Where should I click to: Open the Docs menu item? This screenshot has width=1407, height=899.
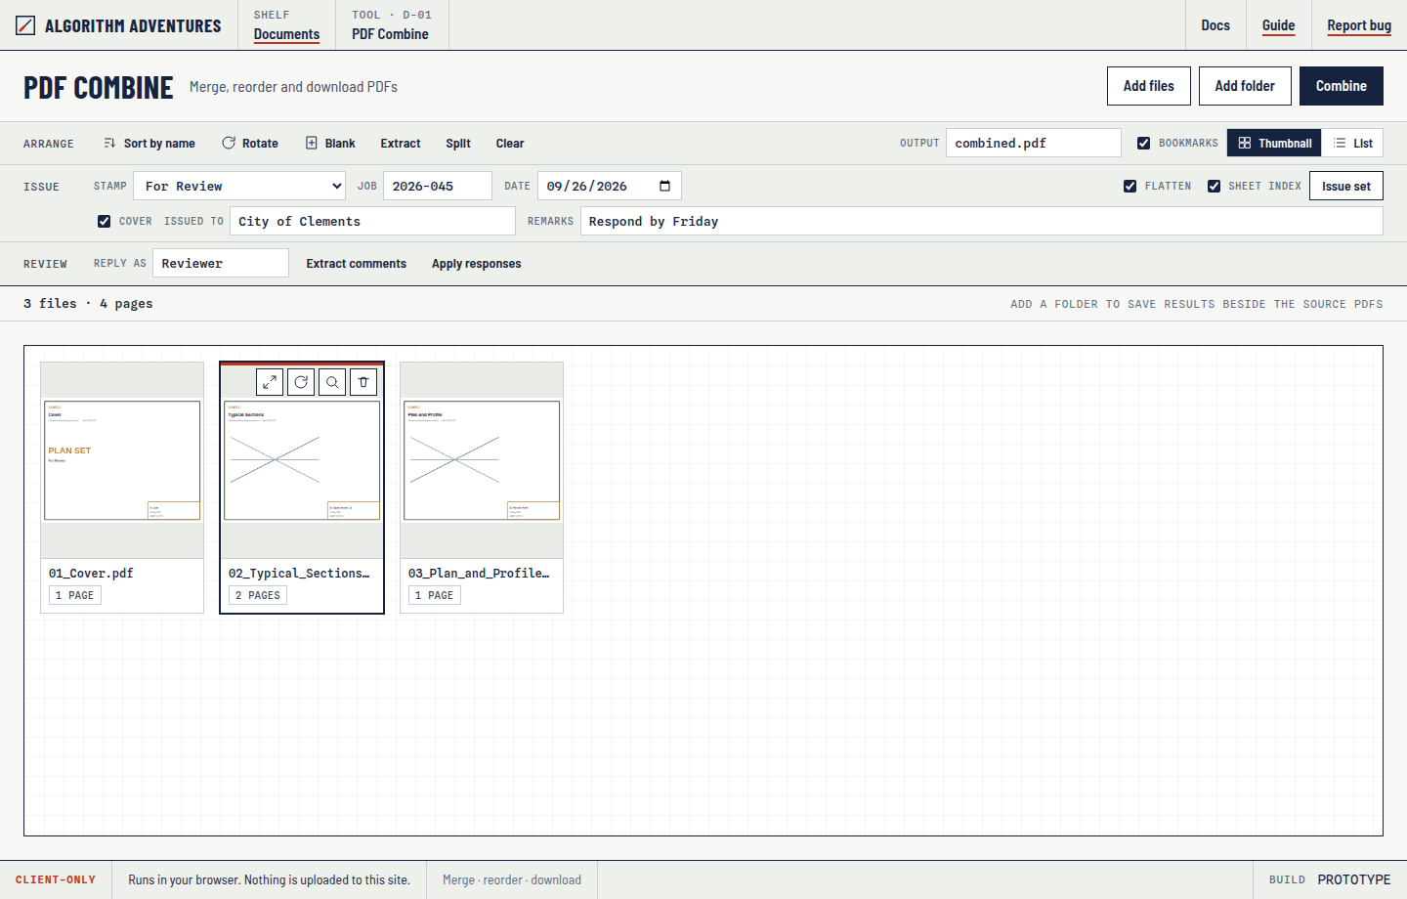(x=1215, y=25)
